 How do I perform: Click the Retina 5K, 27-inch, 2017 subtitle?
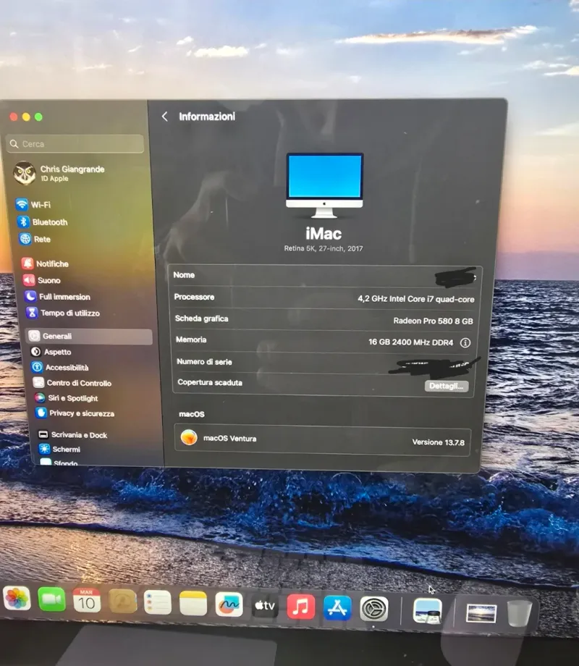[x=324, y=248]
